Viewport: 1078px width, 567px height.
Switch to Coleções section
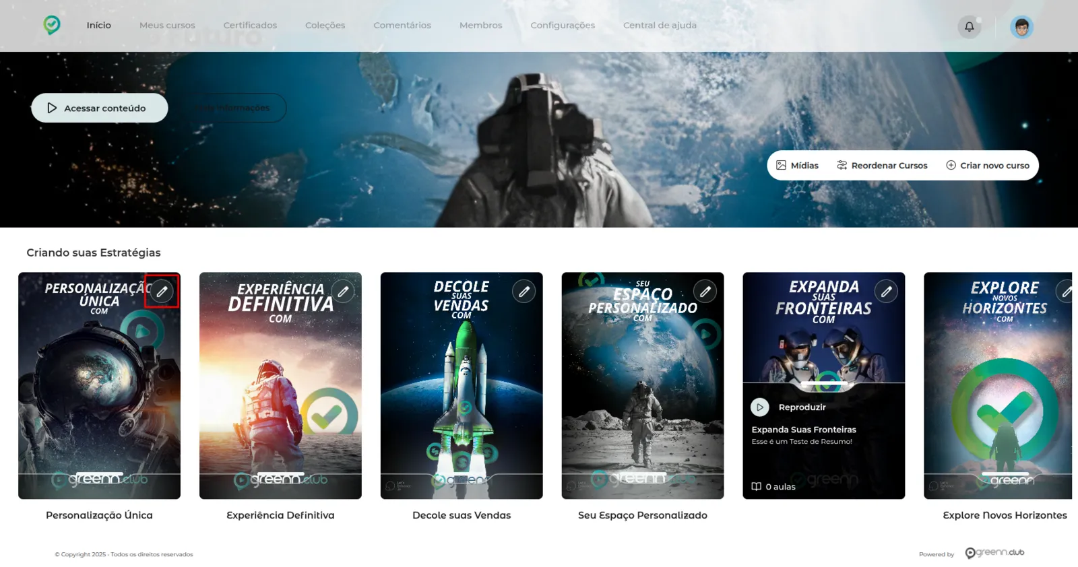point(325,26)
